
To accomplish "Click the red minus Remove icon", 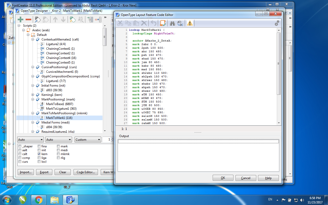I will point(28,19).
